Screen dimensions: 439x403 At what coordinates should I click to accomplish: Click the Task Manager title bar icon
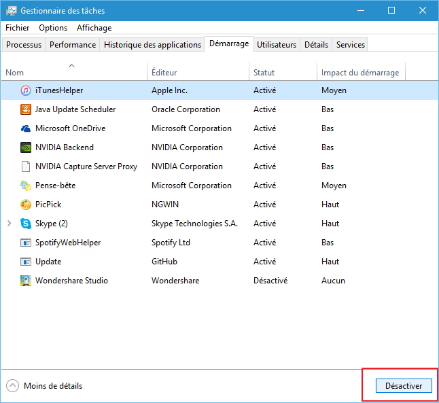[x=12, y=11]
